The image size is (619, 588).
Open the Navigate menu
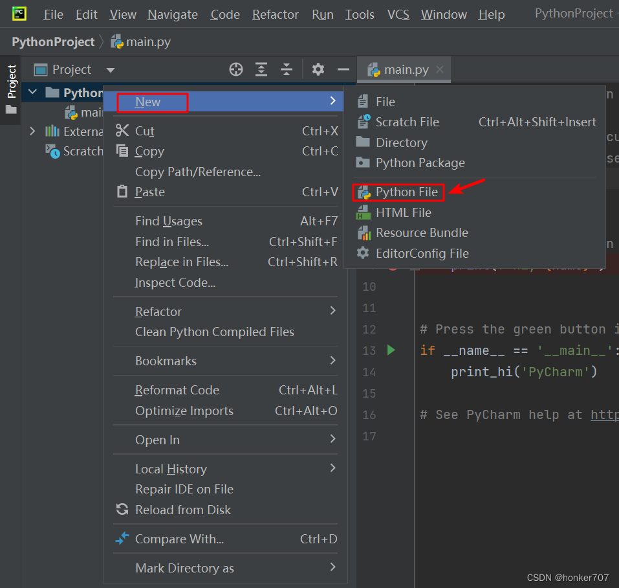click(x=173, y=15)
